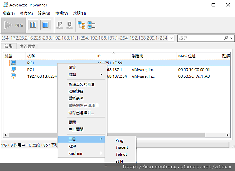Click the horizontal scrollbar left arrow
235x171 pixels.
(x=6, y=135)
